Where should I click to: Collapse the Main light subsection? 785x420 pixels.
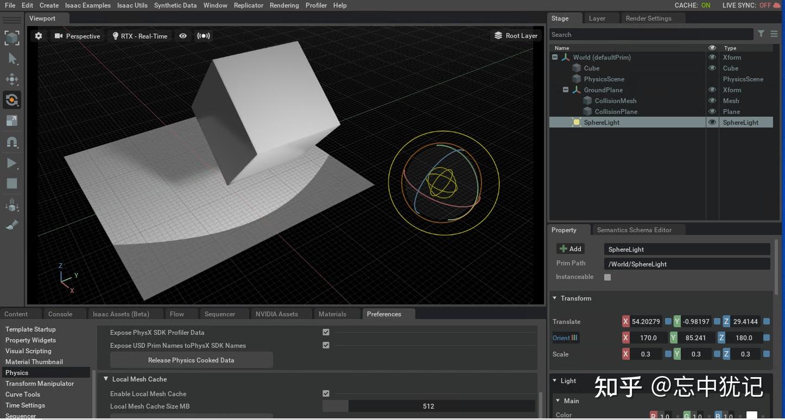click(x=558, y=401)
